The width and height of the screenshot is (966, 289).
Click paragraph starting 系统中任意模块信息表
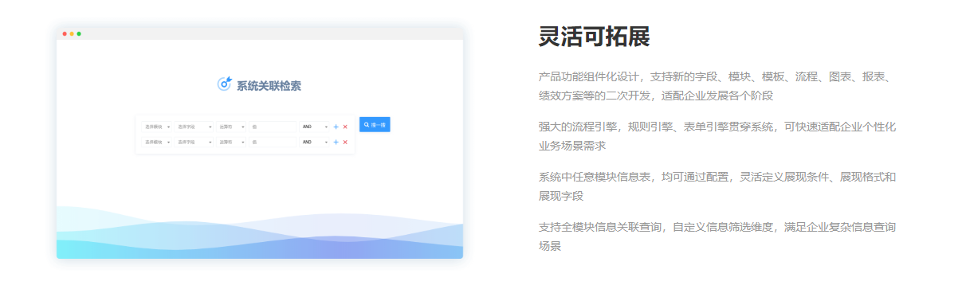717,186
